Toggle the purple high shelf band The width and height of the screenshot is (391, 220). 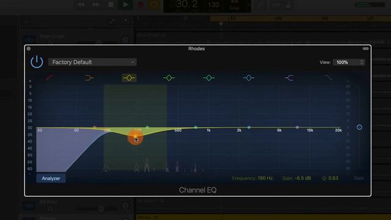pos(289,78)
